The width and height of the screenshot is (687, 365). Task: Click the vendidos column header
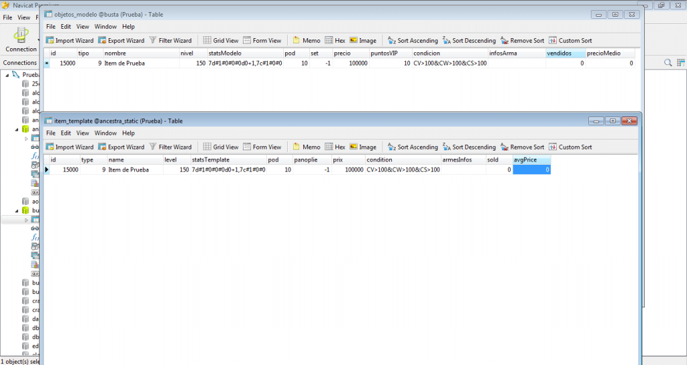pyautogui.click(x=565, y=54)
